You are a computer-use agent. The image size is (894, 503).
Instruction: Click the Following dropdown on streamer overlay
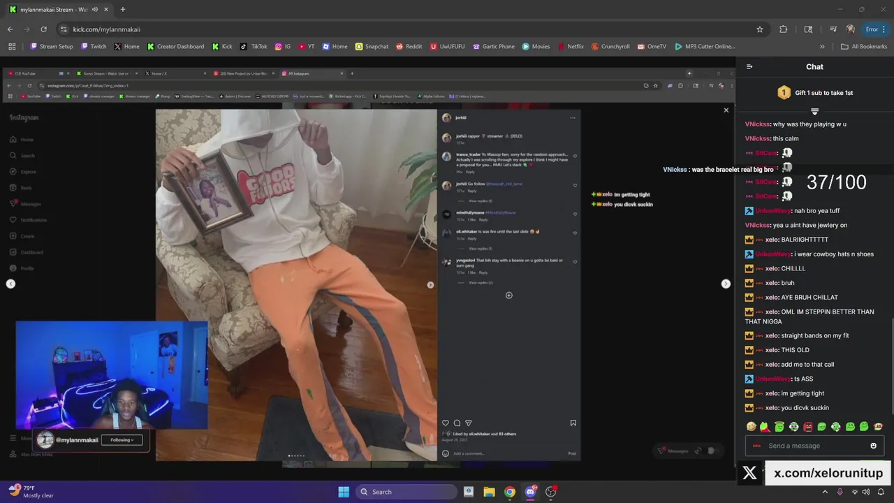(x=122, y=439)
